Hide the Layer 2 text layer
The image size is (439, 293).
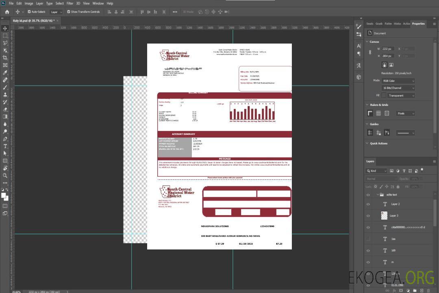point(368,204)
